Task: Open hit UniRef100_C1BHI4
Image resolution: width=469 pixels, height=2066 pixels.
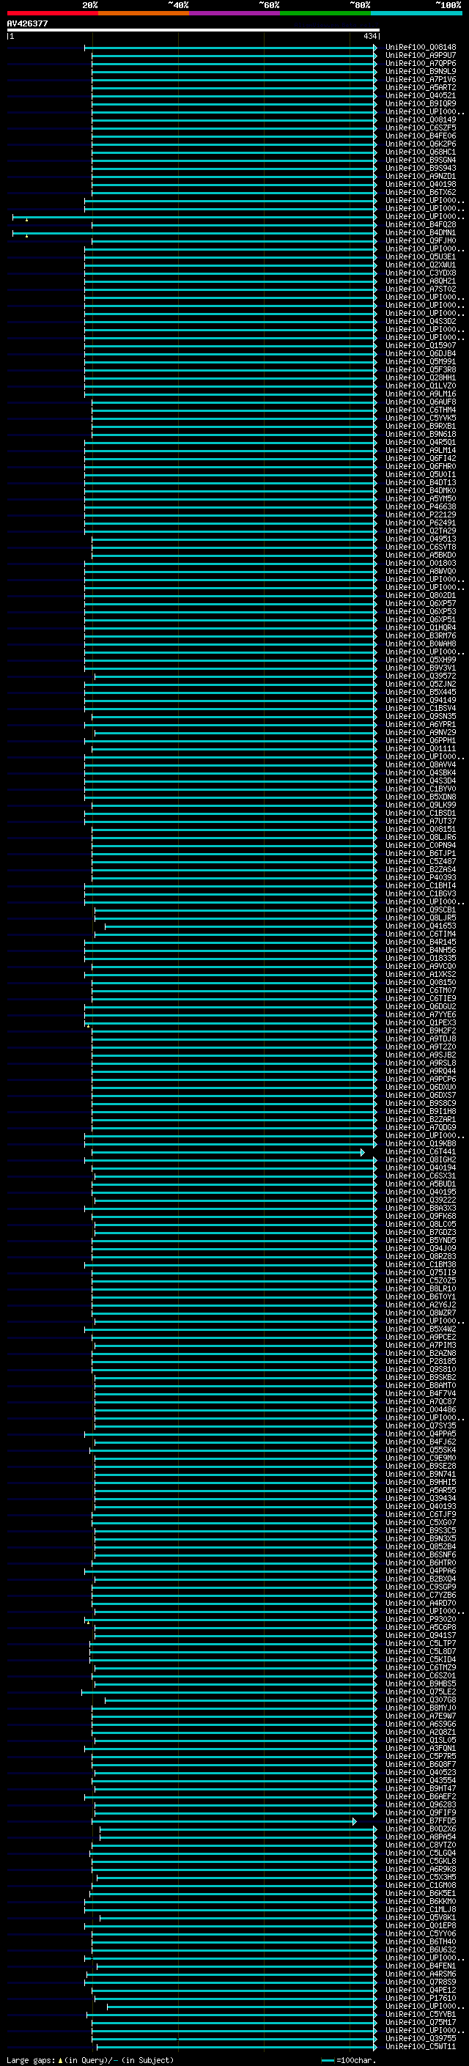Action: pos(421,885)
